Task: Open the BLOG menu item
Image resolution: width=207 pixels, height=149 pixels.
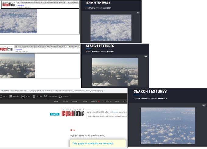Action: pyautogui.click(x=65, y=102)
